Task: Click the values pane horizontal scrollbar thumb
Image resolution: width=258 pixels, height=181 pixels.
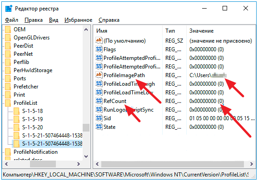Action: [x=173, y=164]
